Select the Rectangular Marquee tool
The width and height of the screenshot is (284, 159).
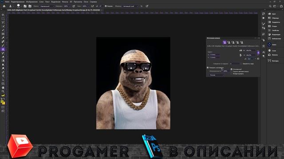click(3, 19)
